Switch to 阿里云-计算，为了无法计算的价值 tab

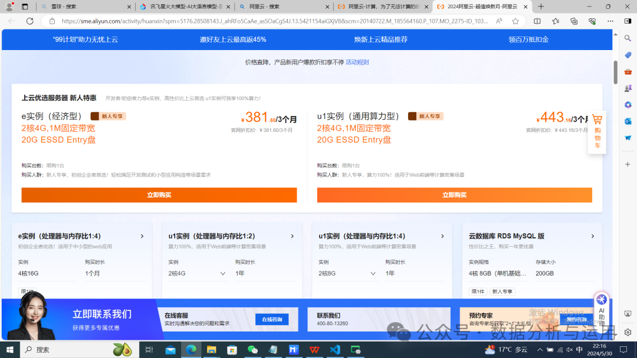pyautogui.click(x=383, y=6)
